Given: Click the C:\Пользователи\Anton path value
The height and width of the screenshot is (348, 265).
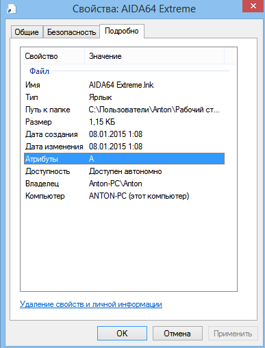Looking at the screenshot, I should 154,110.
